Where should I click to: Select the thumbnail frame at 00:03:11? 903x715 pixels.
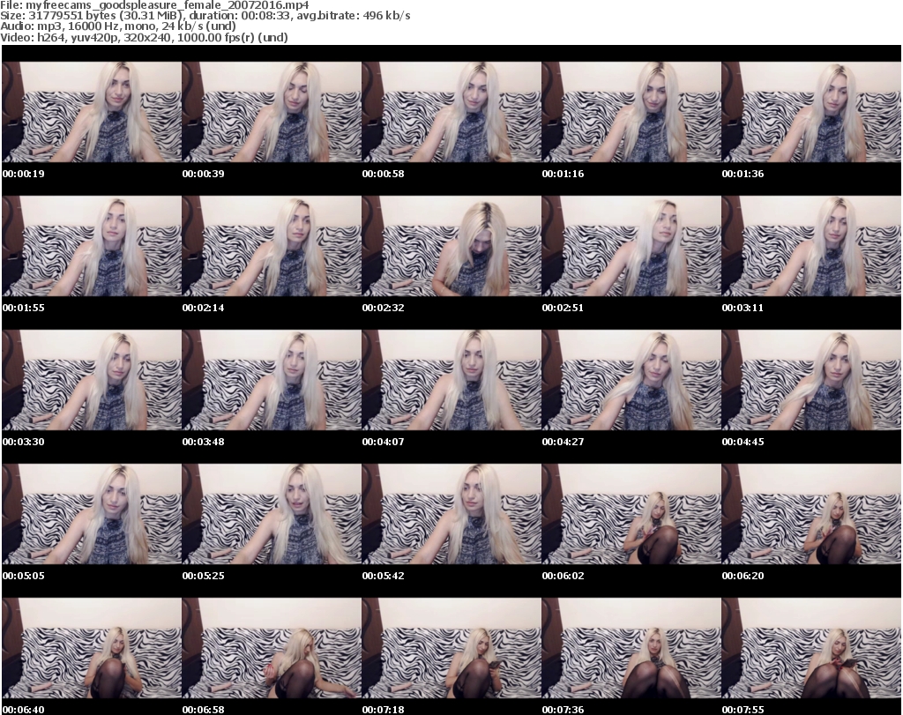pyautogui.click(x=811, y=246)
